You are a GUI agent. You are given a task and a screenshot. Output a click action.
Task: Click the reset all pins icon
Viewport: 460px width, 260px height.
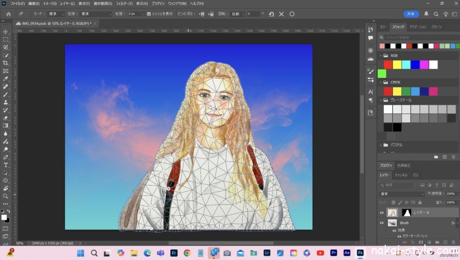click(271, 14)
